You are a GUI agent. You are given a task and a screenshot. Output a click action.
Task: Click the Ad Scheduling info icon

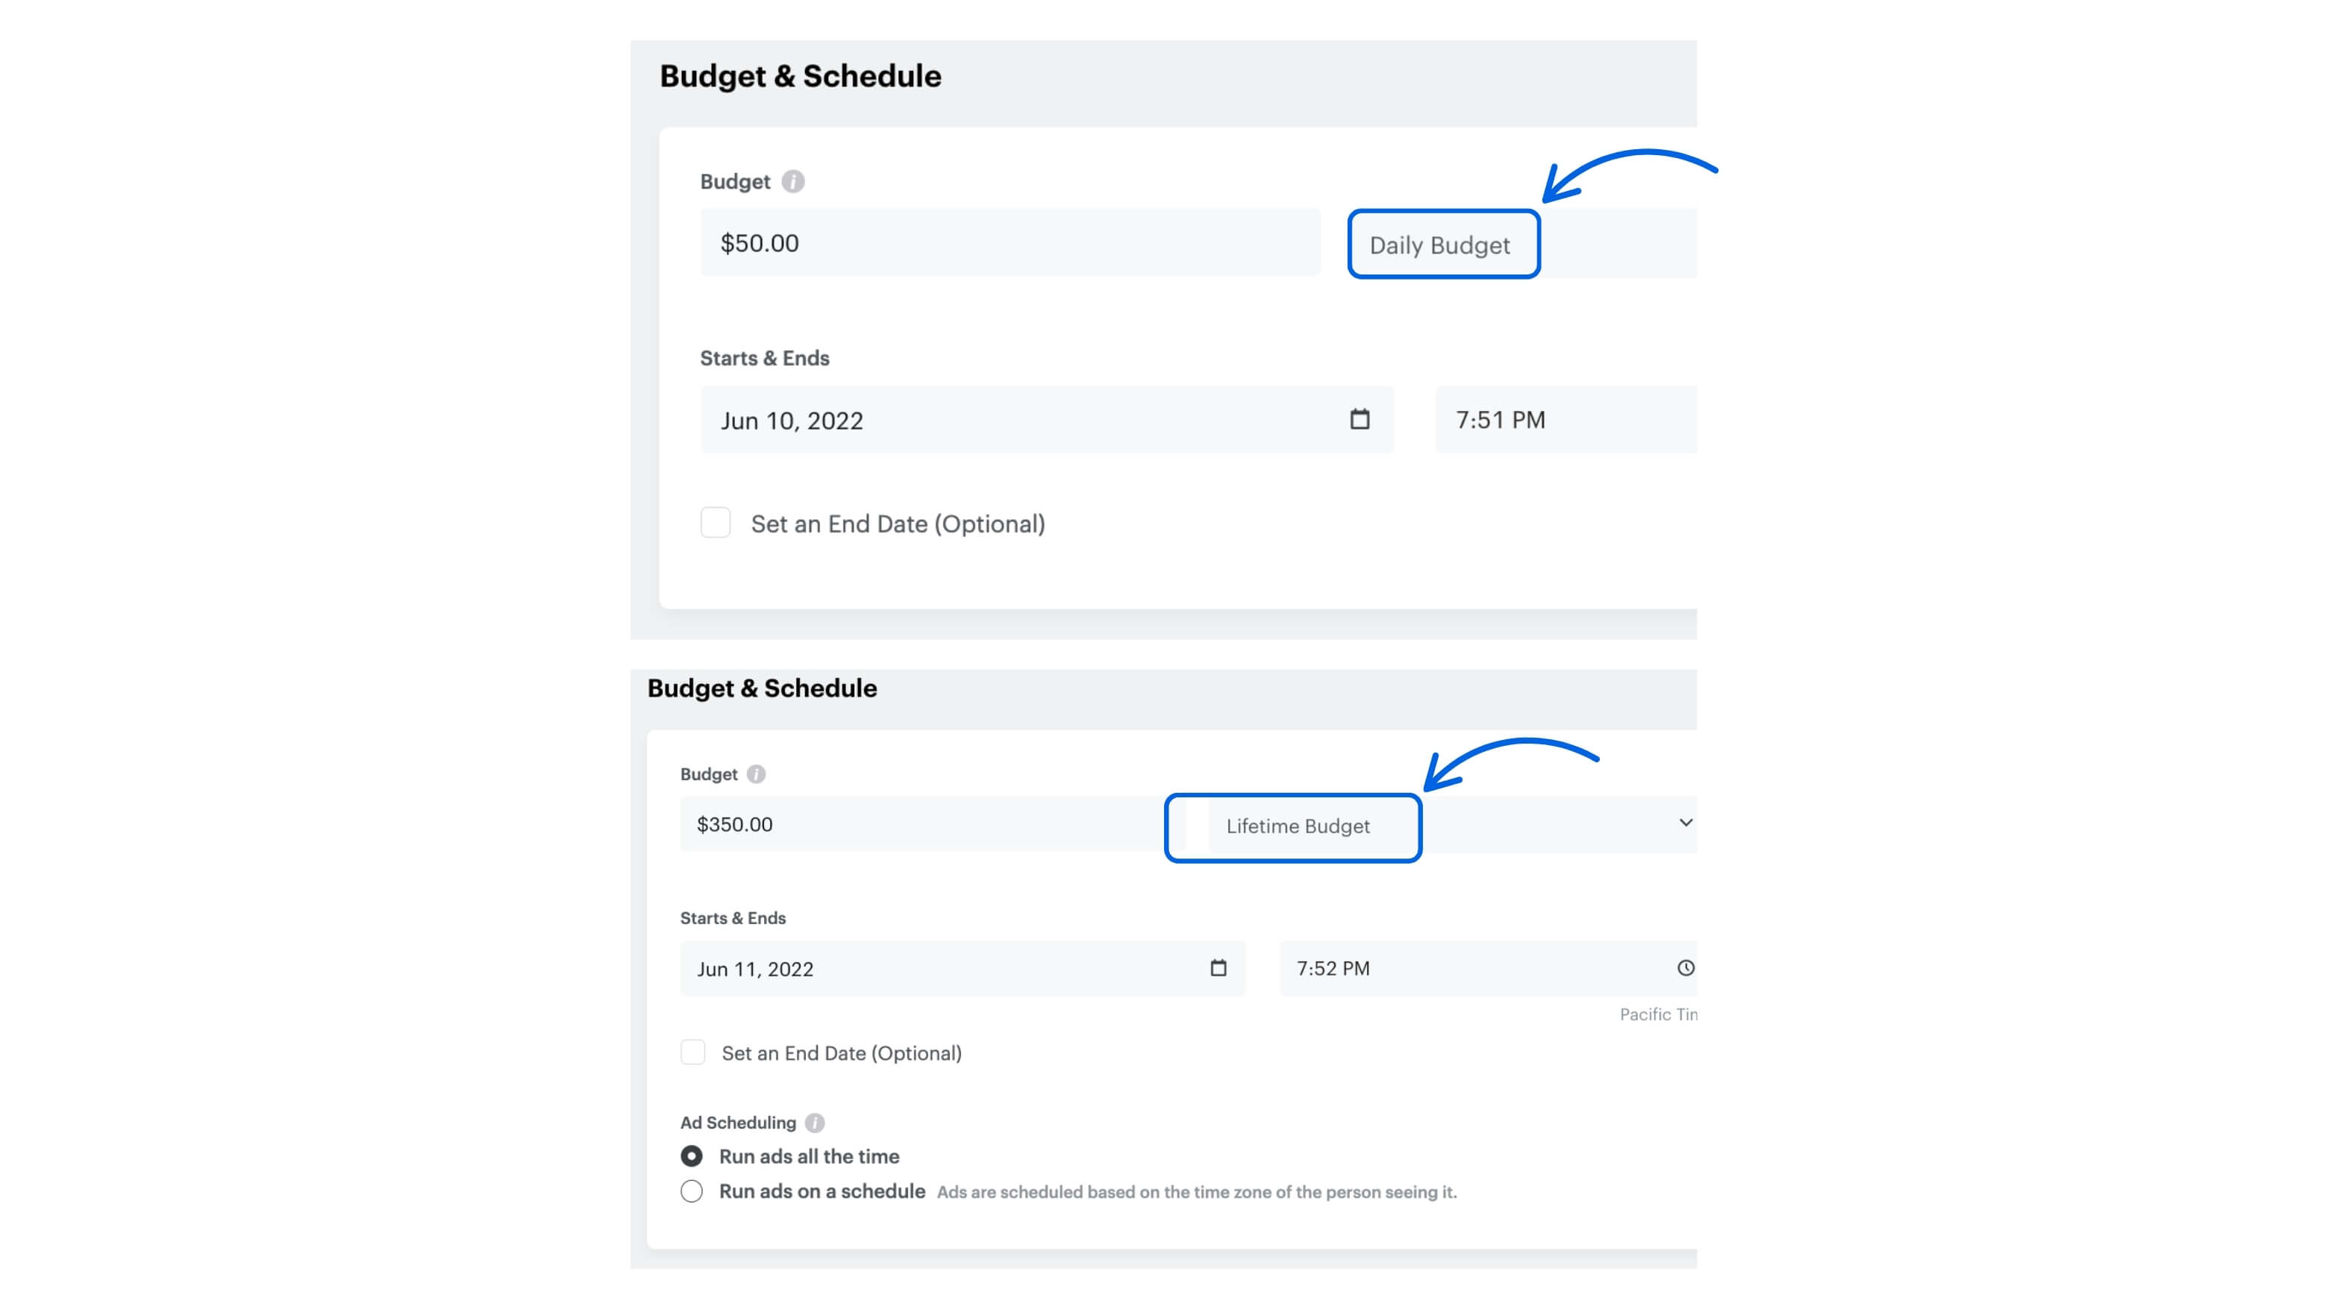click(814, 1122)
